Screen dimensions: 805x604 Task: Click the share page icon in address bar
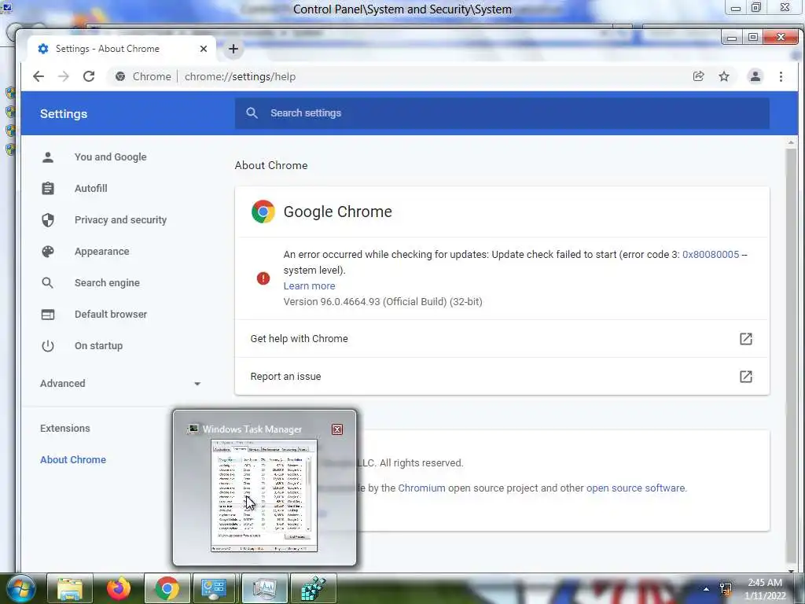click(x=698, y=76)
